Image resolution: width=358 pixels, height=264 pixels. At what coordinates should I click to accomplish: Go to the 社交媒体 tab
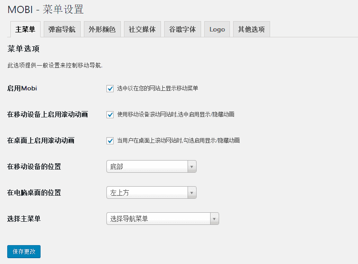click(x=142, y=29)
